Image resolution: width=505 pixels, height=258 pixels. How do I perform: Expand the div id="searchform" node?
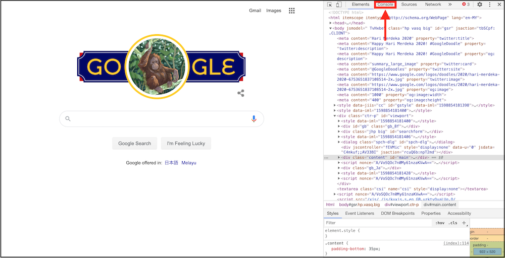tap(339, 132)
